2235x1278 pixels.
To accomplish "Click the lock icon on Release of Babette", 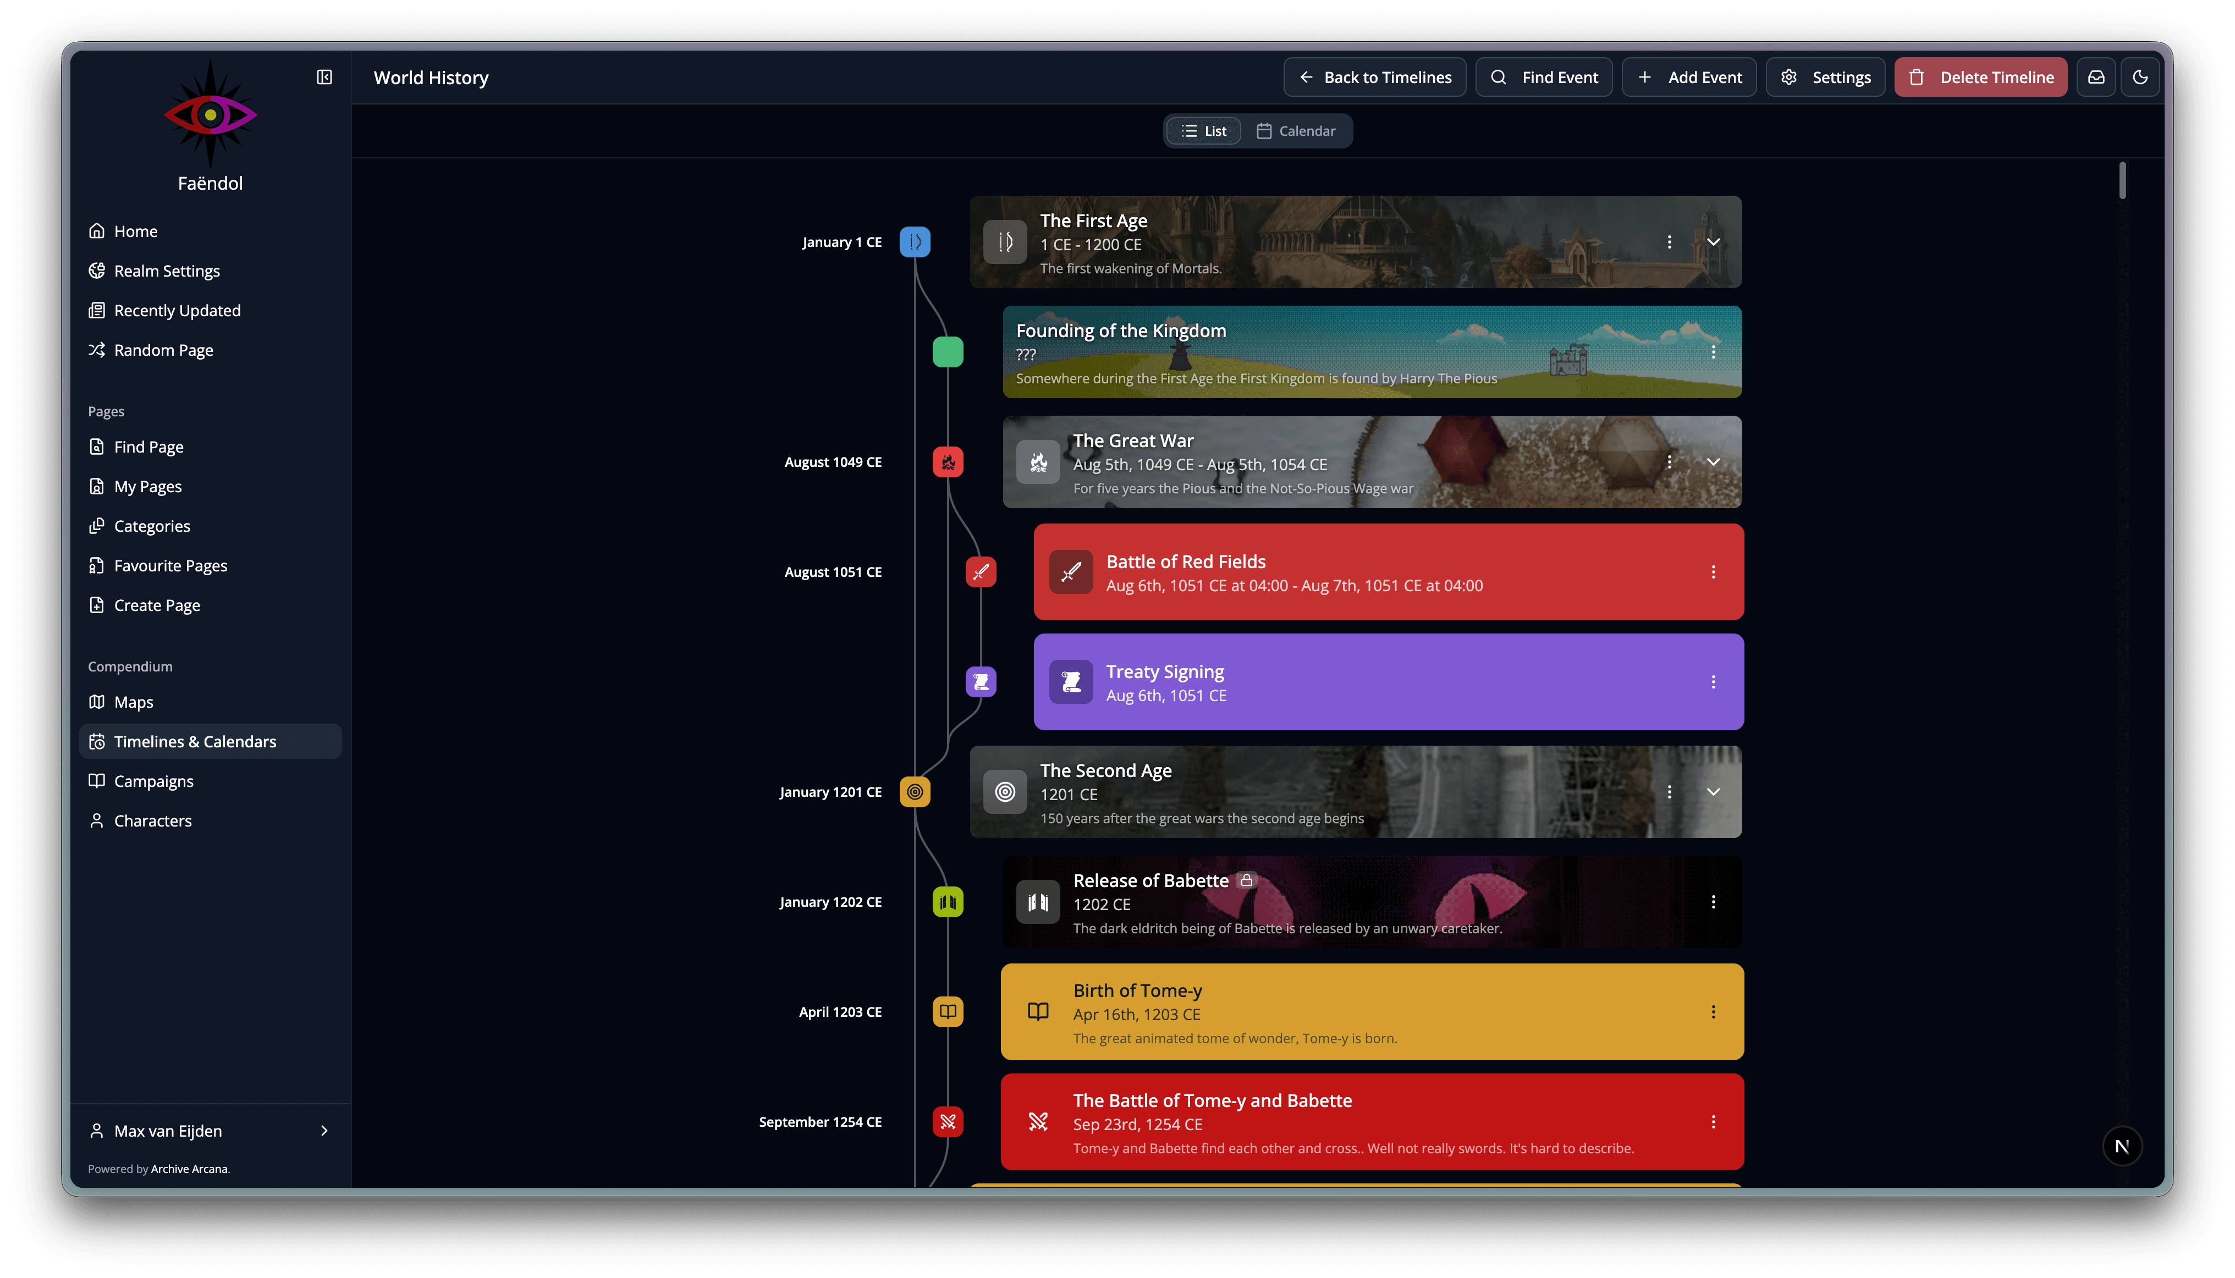I will tap(1246, 879).
